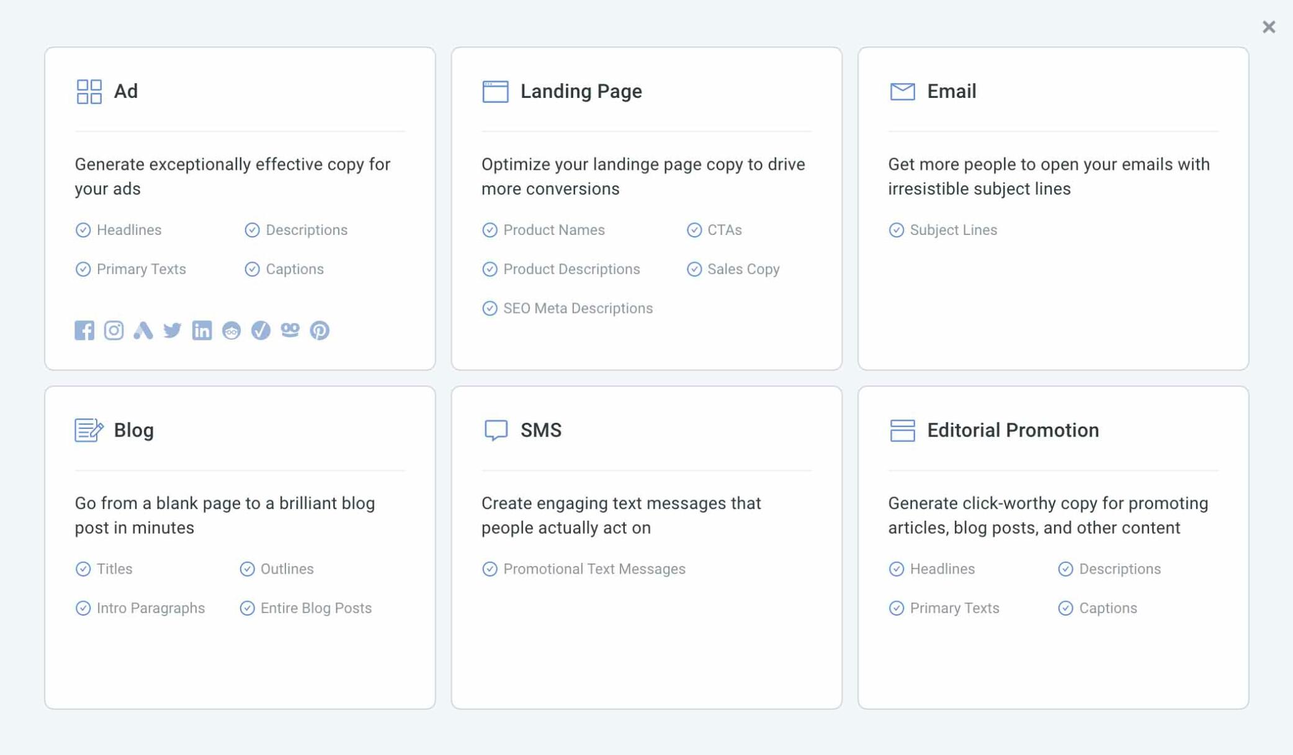Click the Twitter bird icon

pos(172,330)
